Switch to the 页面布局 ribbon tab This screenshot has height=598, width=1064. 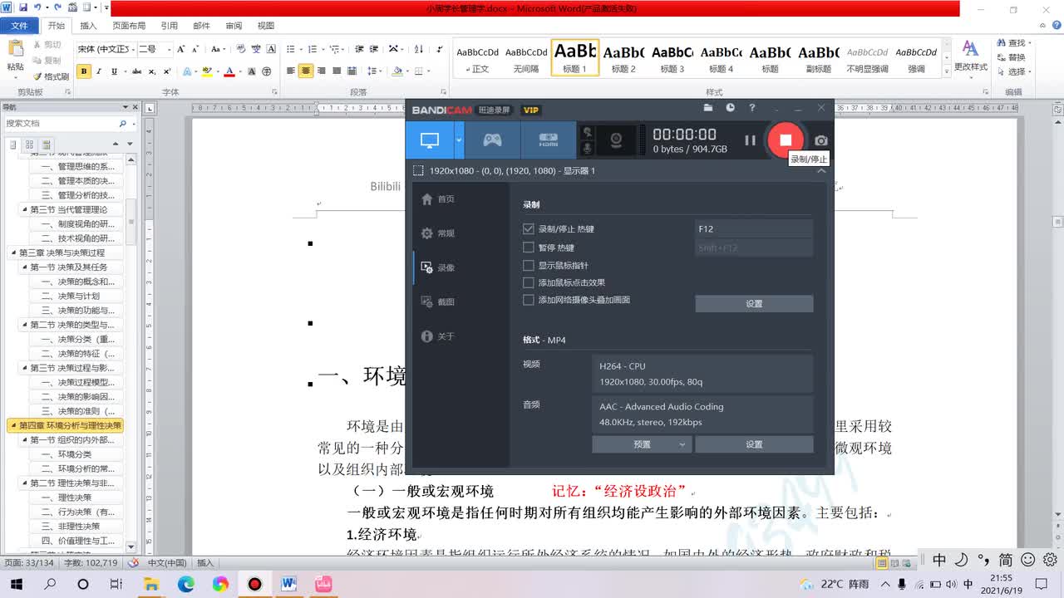click(x=129, y=26)
